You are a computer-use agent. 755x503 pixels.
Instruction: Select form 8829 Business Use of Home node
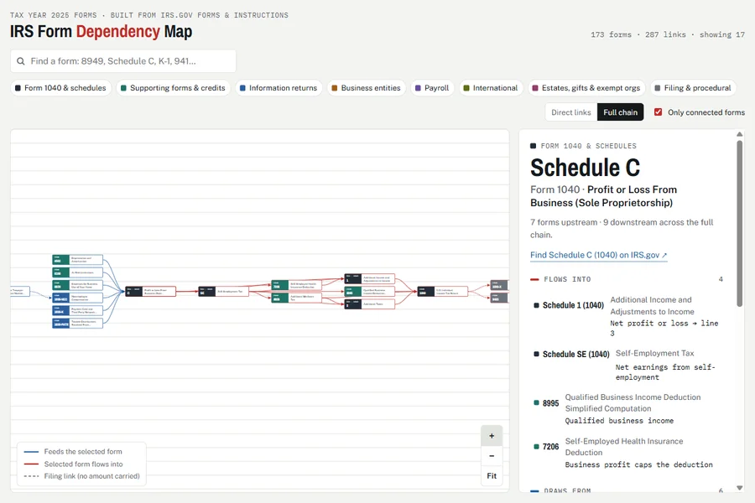[77, 285]
